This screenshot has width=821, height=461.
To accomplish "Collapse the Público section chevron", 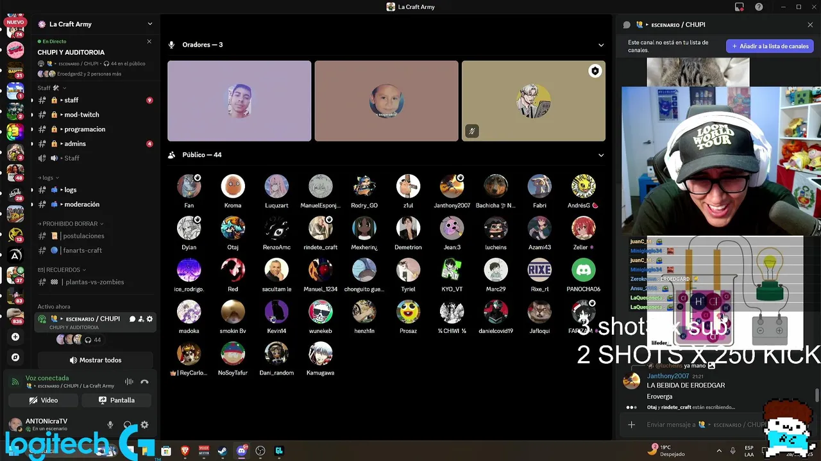I will point(601,155).
